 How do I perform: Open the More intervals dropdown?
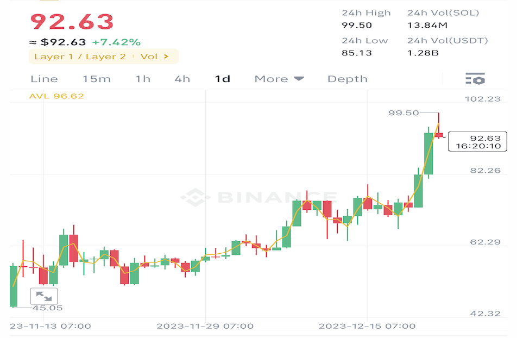coord(279,79)
